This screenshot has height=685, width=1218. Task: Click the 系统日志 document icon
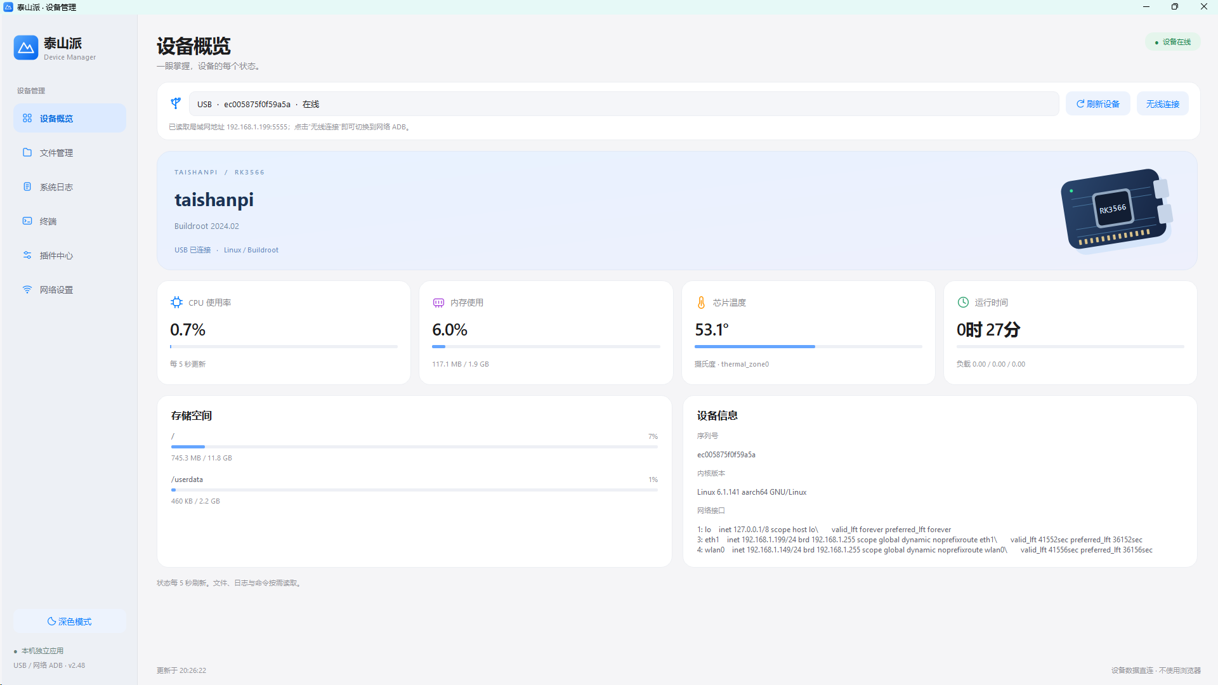coord(27,186)
